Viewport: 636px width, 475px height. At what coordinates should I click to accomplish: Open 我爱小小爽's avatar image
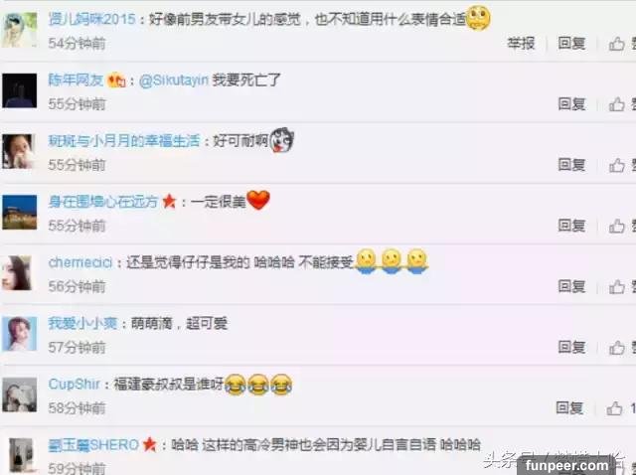(20, 334)
